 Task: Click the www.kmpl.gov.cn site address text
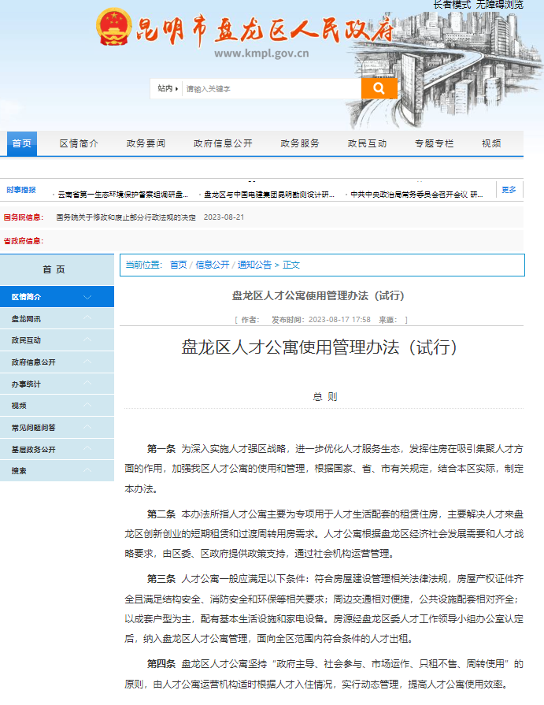261,54
